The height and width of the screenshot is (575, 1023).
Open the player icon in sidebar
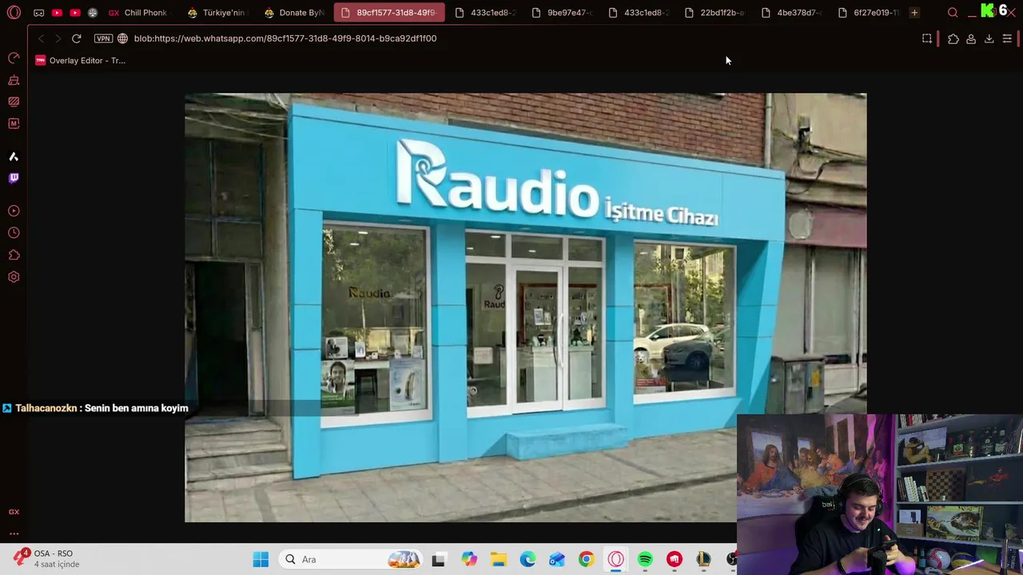(14, 211)
